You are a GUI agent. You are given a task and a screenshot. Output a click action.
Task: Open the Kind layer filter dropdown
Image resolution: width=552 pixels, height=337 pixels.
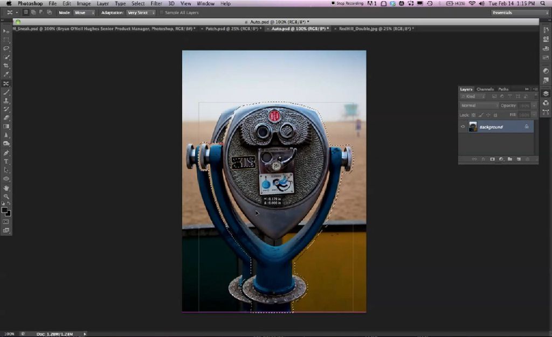click(x=473, y=96)
